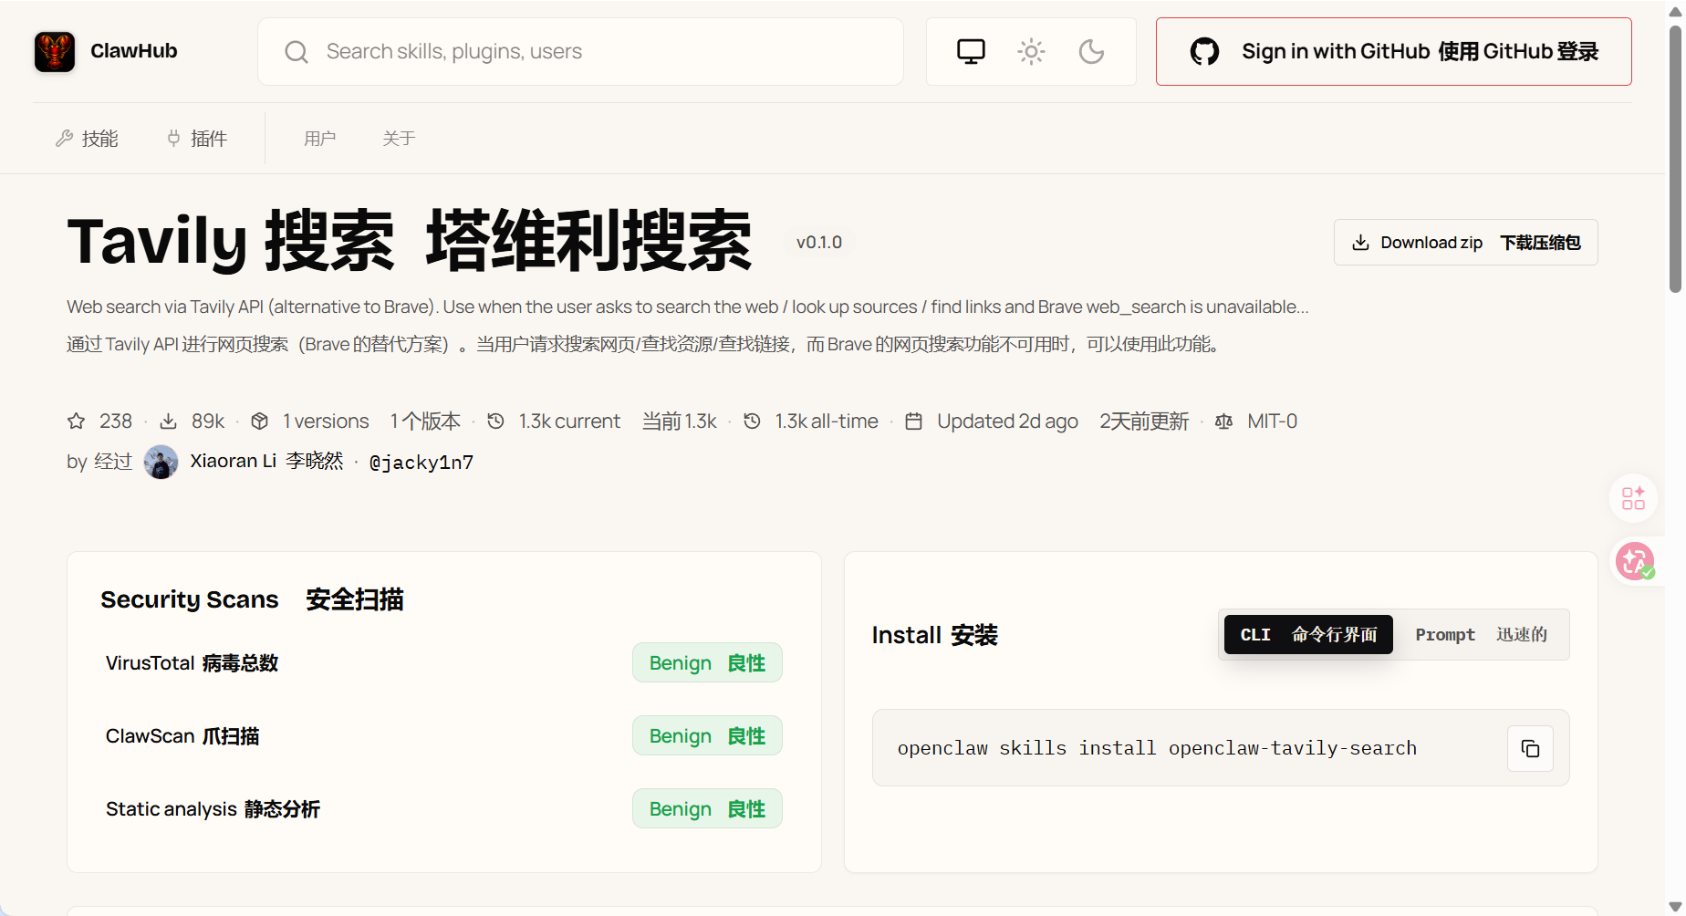Click the magnifier search icon
The image size is (1686, 916).
(x=297, y=52)
